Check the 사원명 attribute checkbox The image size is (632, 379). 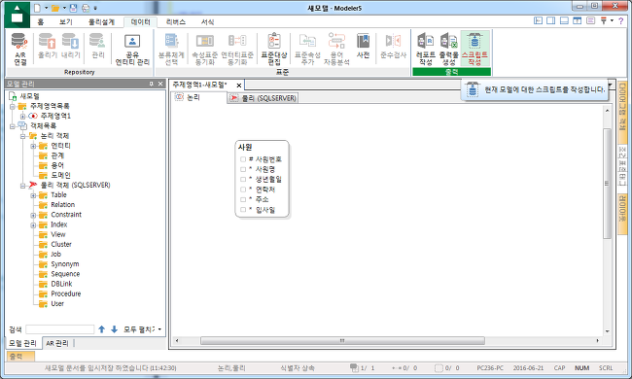coord(243,169)
